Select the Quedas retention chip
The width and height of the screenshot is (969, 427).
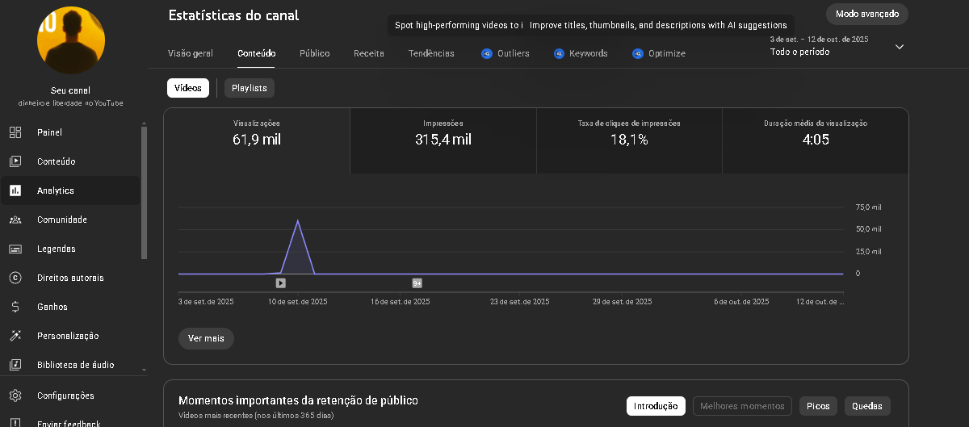point(867,406)
